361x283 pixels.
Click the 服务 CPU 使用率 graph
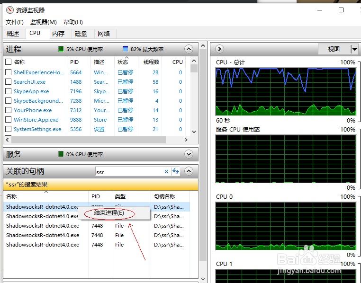point(286,159)
